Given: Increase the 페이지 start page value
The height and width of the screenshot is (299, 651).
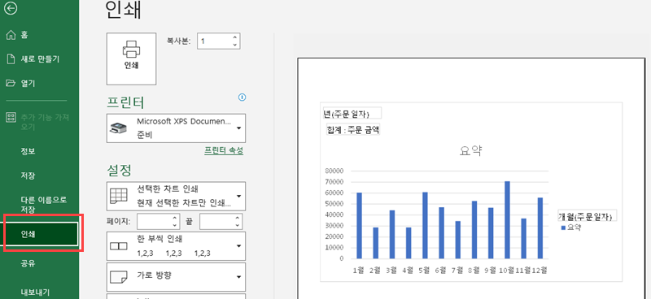Looking at the screenshot, I should click(175, 218).
